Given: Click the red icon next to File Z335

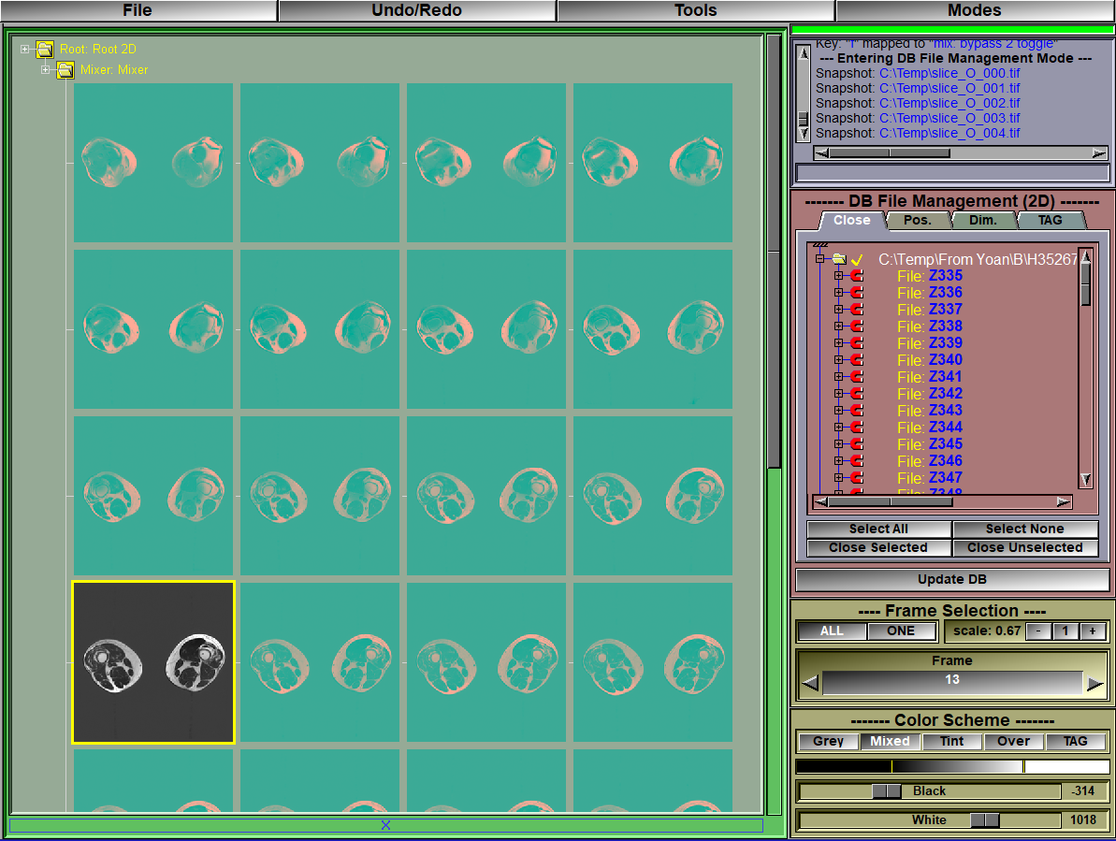Looking at the screenshot, I should pos(857,275).
